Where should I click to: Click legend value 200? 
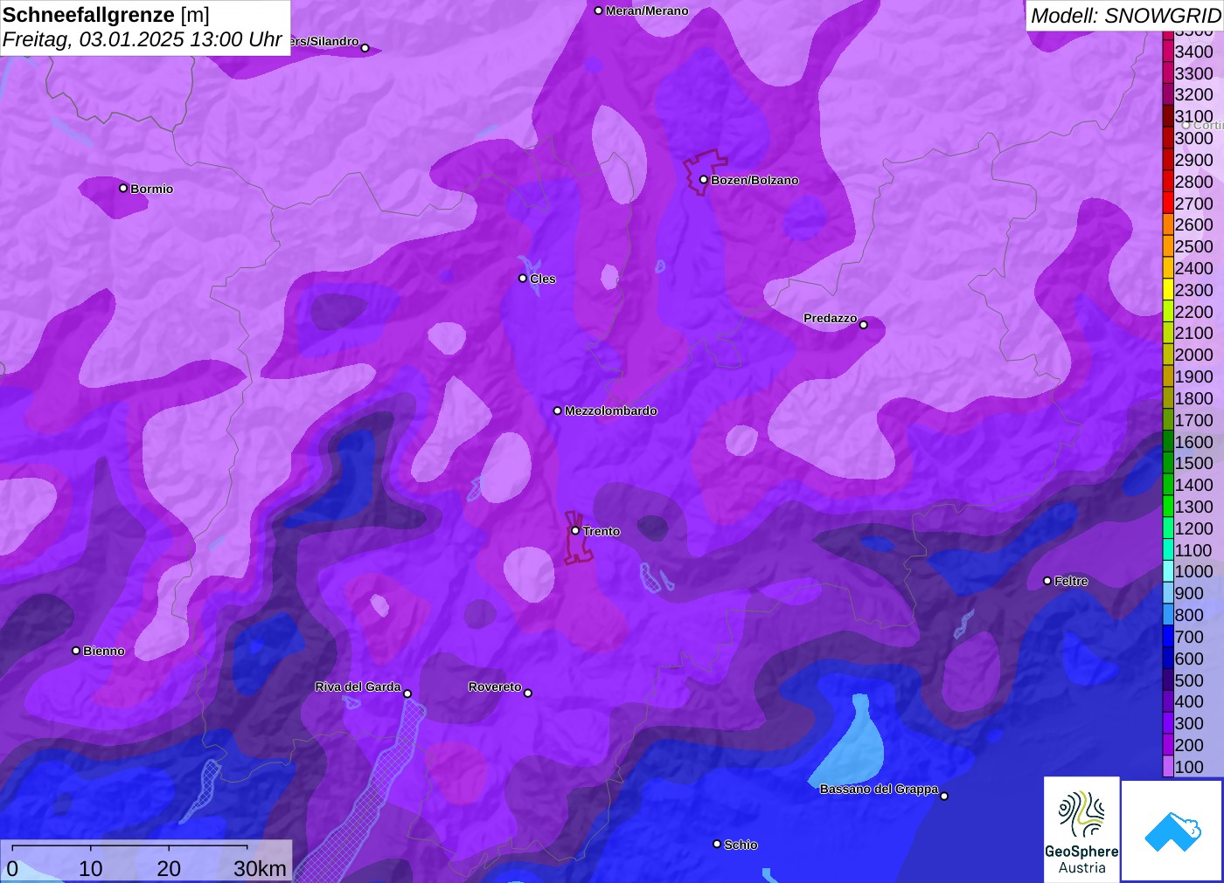pos(1189,745)
